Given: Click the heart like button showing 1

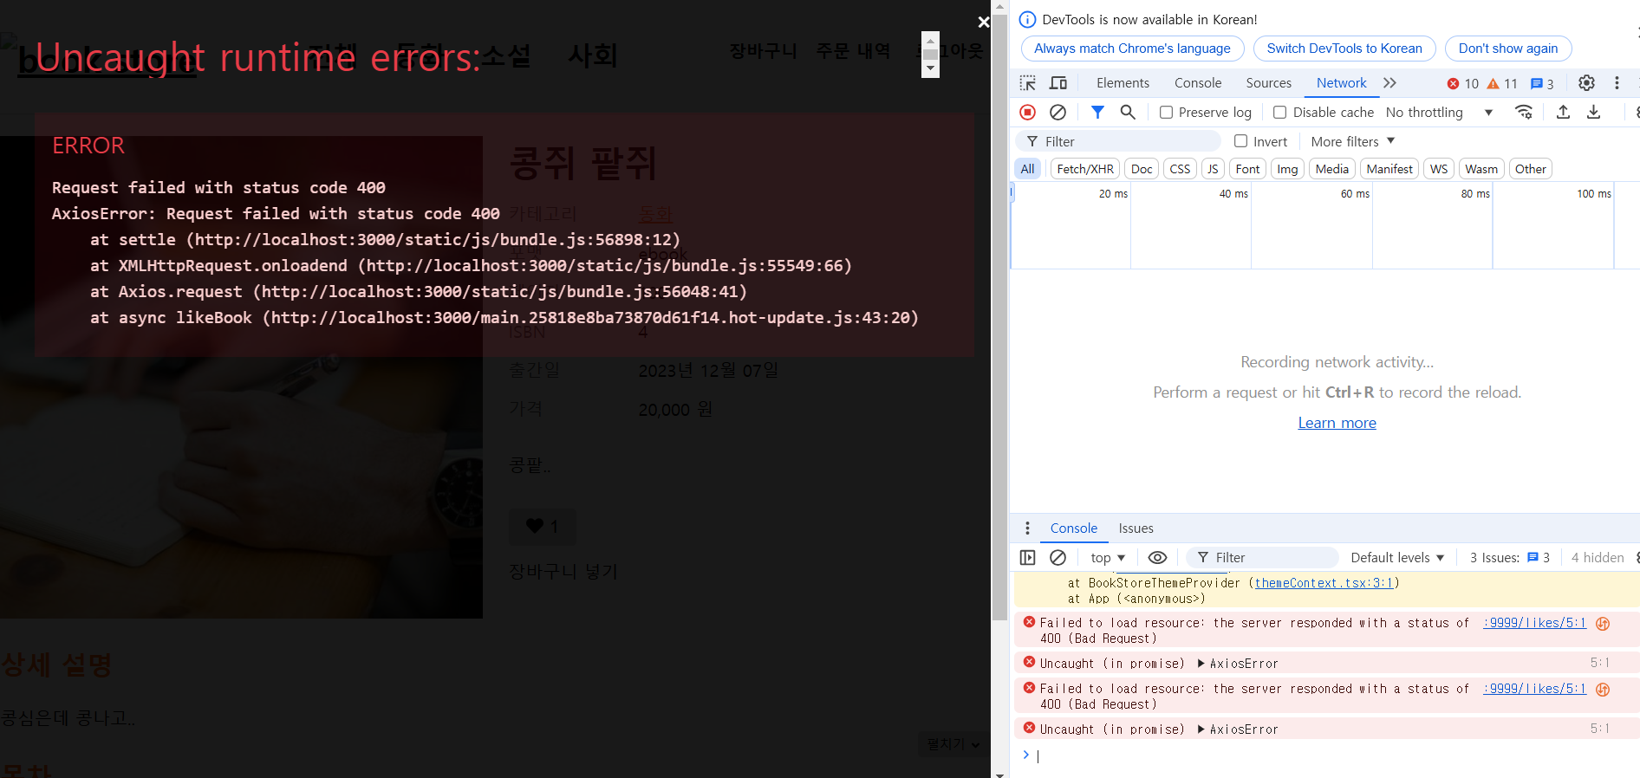Looking at the screenshot, I should click(542, 526).
